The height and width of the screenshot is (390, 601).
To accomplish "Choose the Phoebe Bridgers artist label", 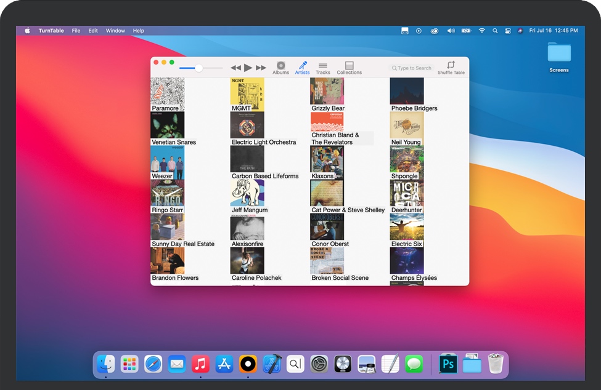I will [414, 108].
